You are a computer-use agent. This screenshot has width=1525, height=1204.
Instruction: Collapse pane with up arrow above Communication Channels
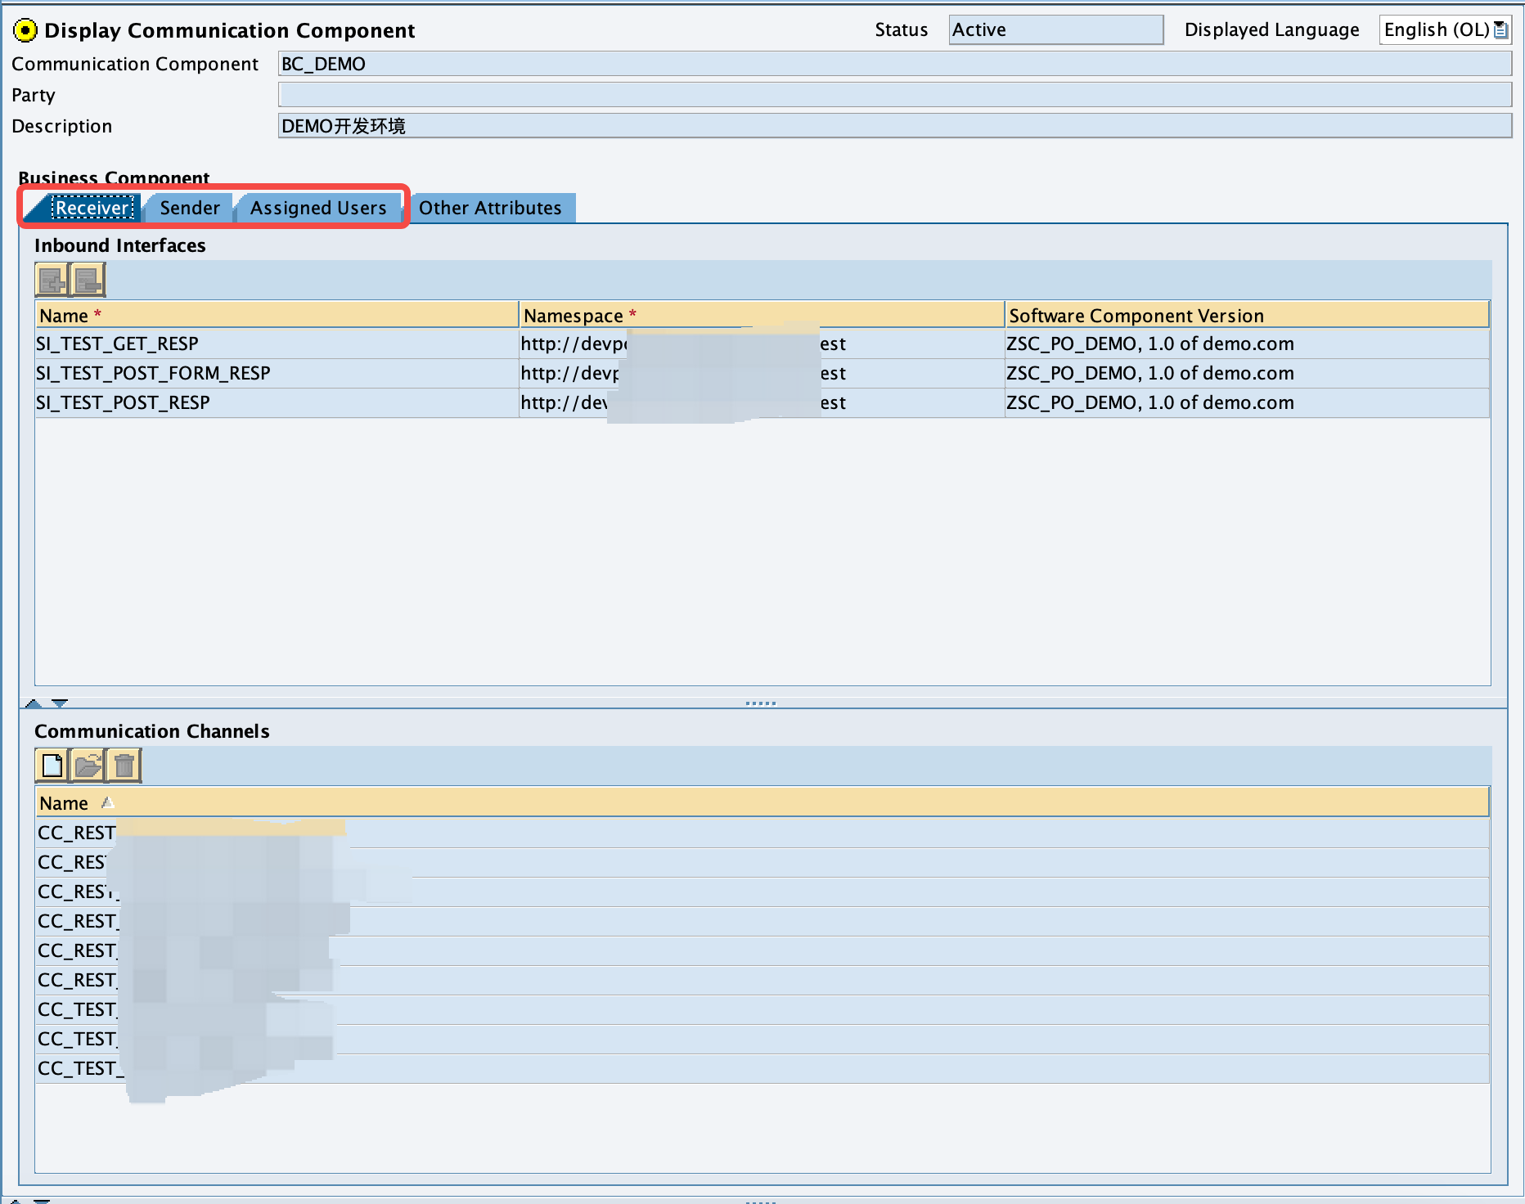coord(34,703)
